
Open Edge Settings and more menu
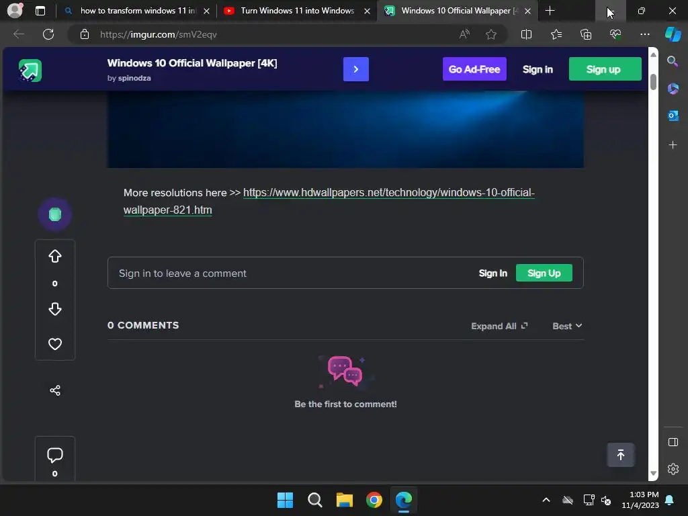point(644,34)
